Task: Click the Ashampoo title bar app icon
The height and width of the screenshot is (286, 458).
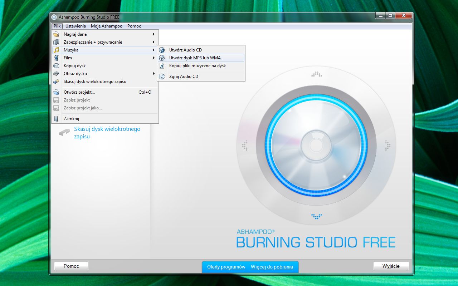Action: [x=54, y=17]
